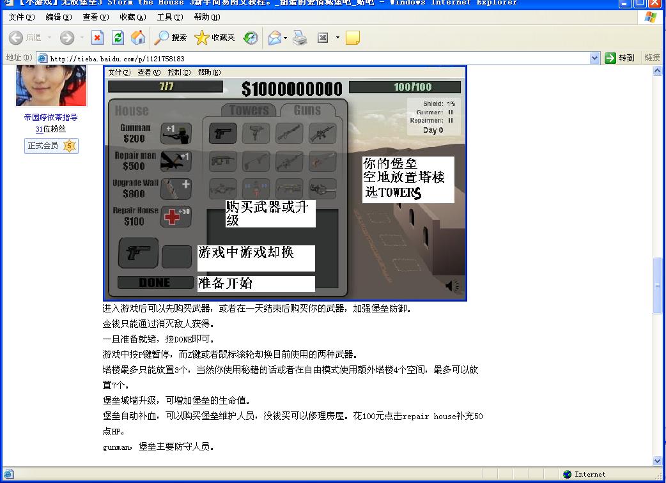Stop page loading with red X icon
The width and height of the screenshot is (666, 483).
click(x=97, y=38)
